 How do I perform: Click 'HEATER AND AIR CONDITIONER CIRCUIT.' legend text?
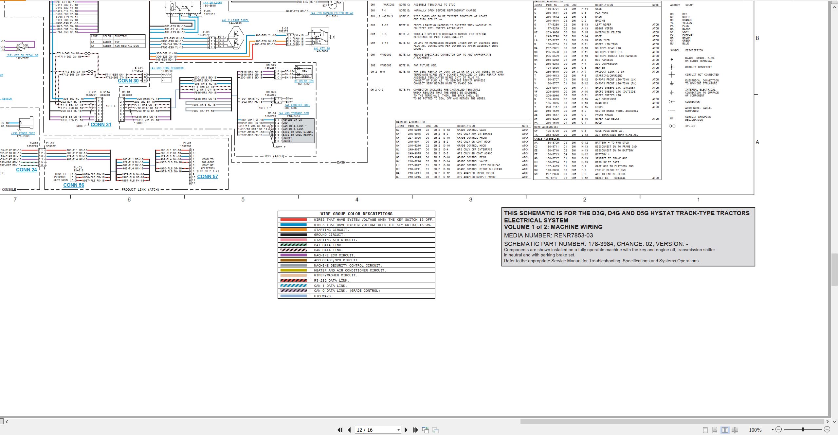click(350, 270)
